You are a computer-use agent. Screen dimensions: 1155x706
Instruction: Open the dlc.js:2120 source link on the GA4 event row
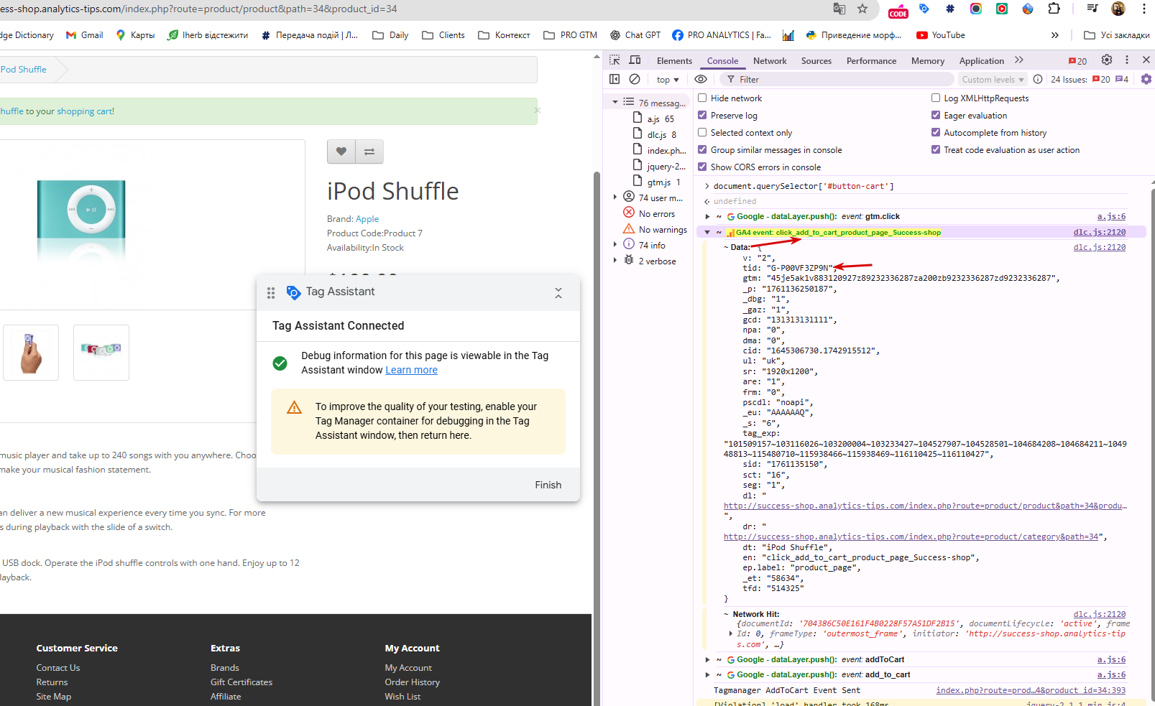tap(1100, 233)
